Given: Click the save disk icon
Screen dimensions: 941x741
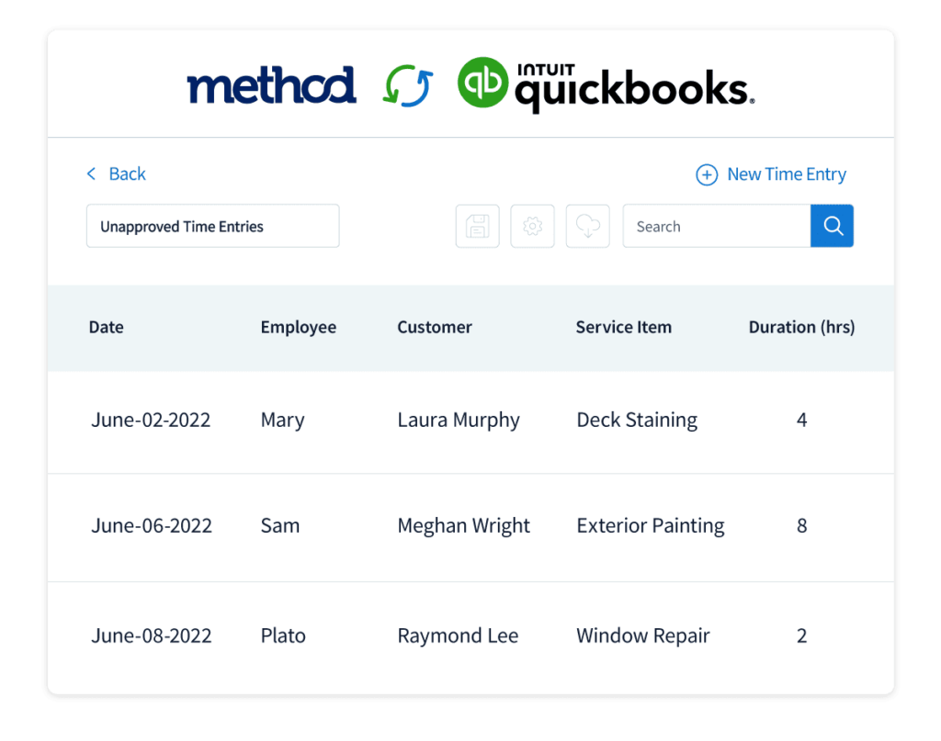Looking at the screenshot, I should 477,226.
